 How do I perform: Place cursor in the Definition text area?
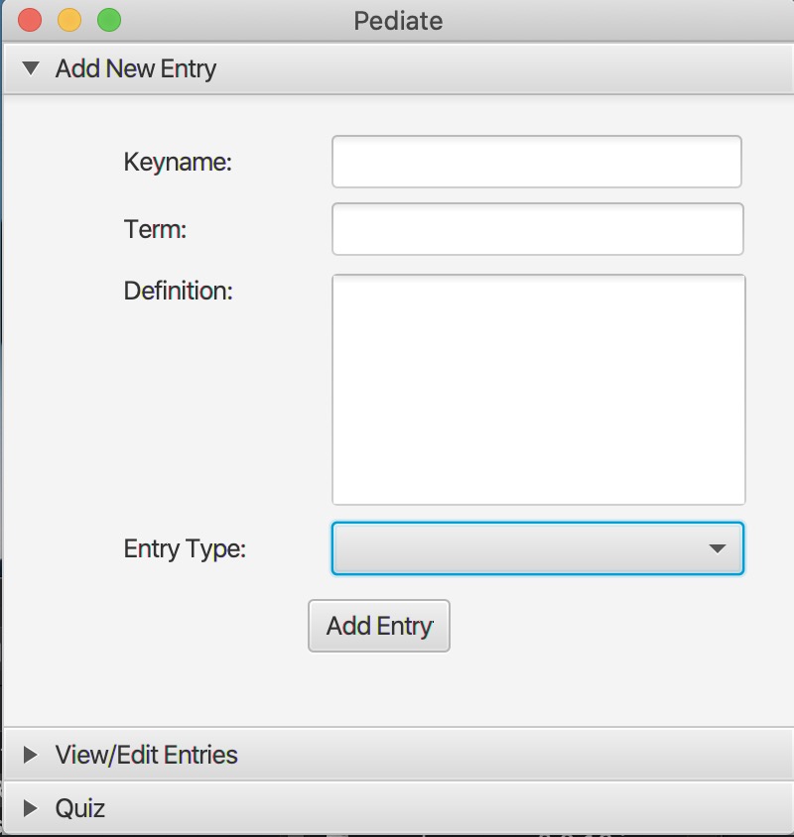click(x=538, y=389)
